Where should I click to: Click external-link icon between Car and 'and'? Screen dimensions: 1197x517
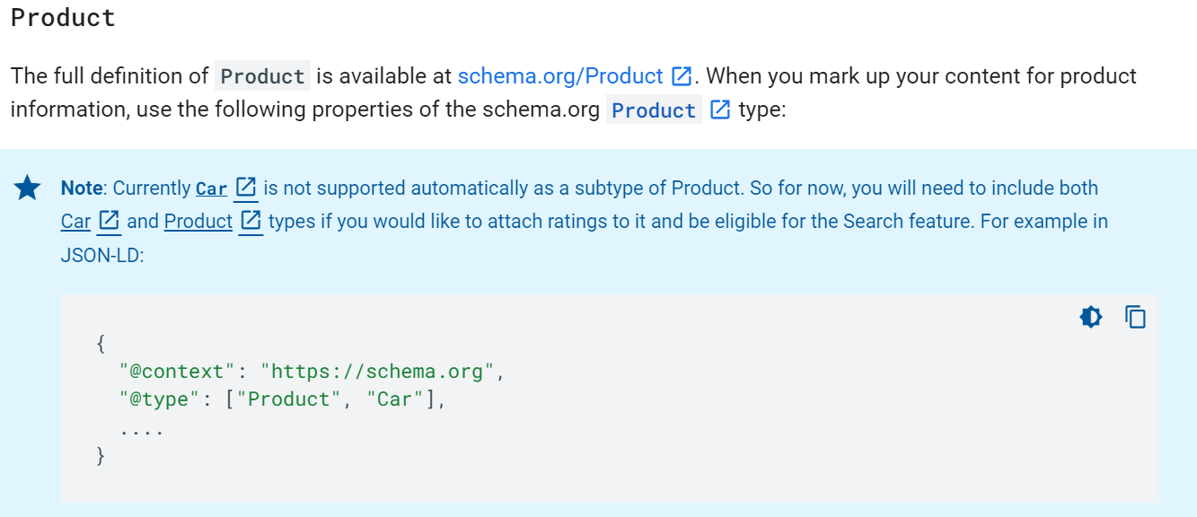click(110, 220)
